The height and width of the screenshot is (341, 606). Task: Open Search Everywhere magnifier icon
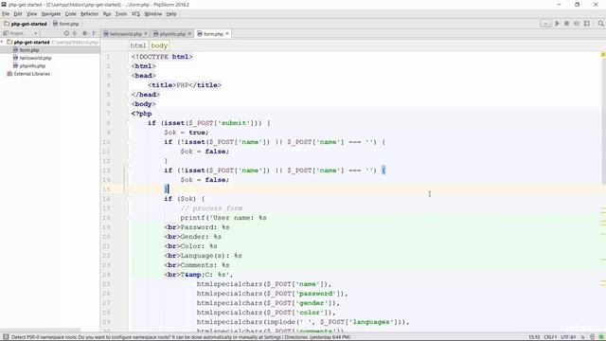600,24
